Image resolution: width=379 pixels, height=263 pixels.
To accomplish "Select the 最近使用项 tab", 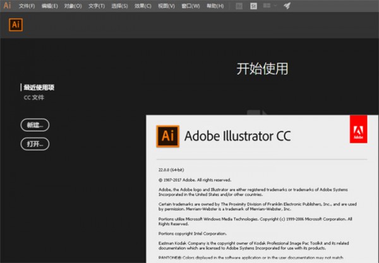I will tap(39, 87).
